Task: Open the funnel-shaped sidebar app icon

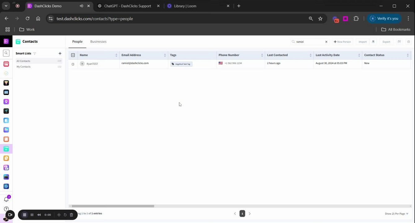Action: [6, 83]
